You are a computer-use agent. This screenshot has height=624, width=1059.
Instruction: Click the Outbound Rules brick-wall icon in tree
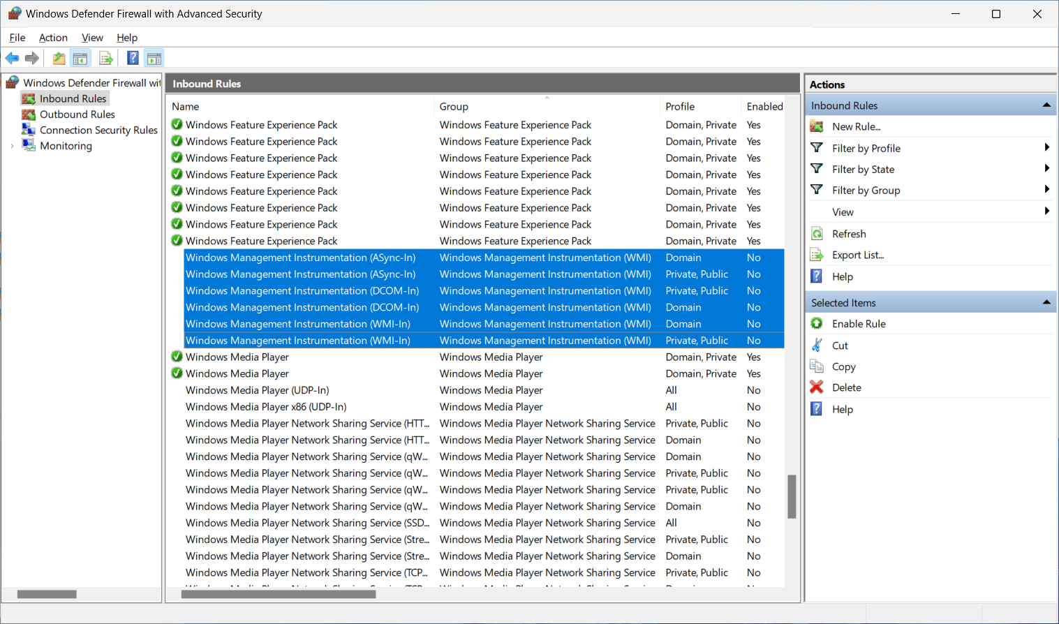tap(29, 114)
